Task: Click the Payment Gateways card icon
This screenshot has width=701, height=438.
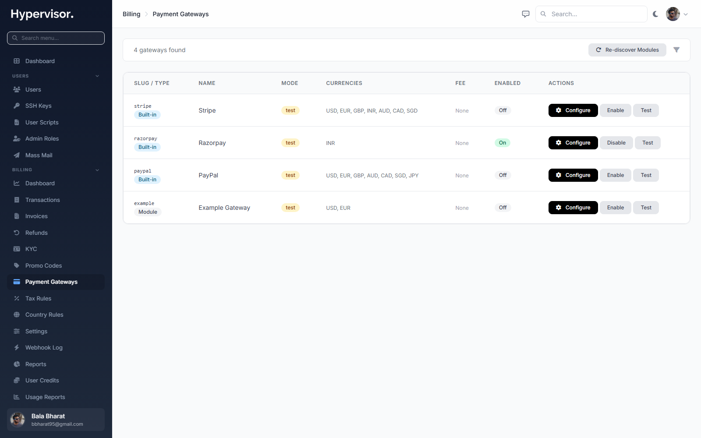Action: [x=17, y=282]
